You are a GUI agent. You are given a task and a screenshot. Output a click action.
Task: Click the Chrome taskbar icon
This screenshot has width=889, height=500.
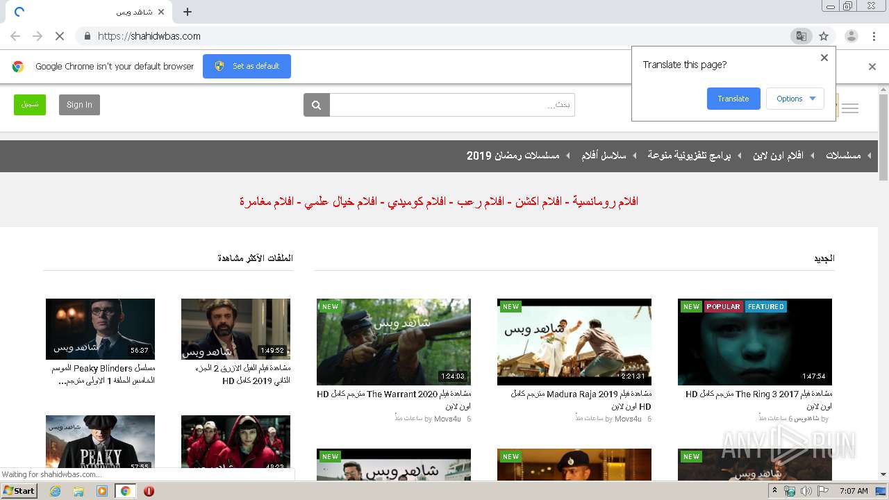pos(125,491)
